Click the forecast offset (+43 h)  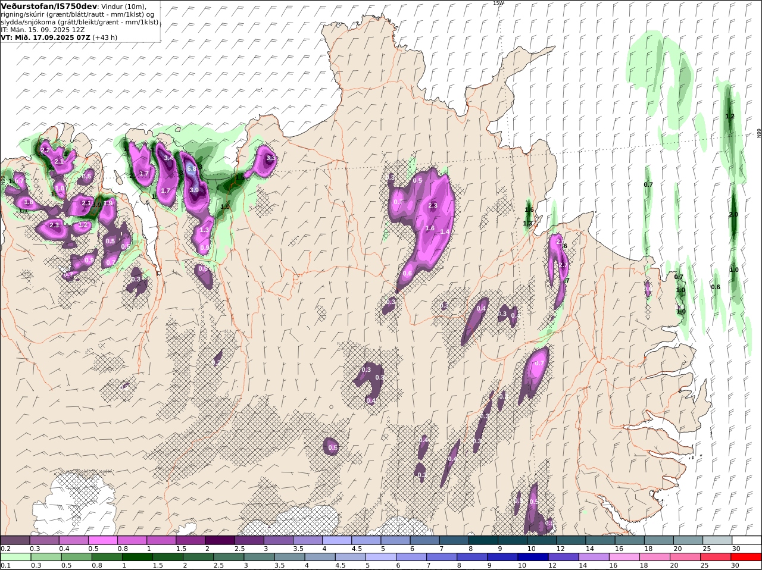coord(105,37)
